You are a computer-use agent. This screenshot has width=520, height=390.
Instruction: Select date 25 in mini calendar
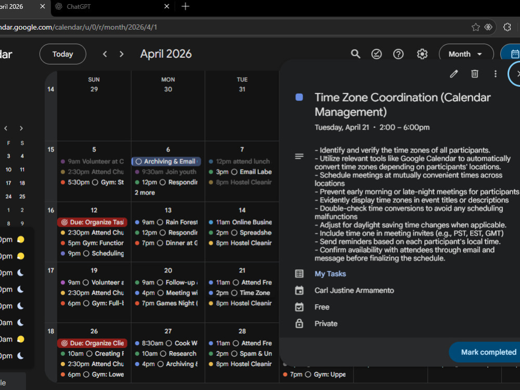coord(22,197)
